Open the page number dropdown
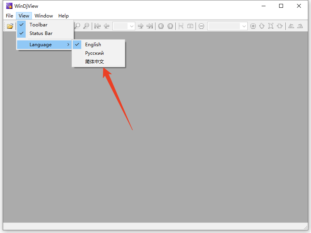This screenshot has height=233, width=311. pos(132,26)
